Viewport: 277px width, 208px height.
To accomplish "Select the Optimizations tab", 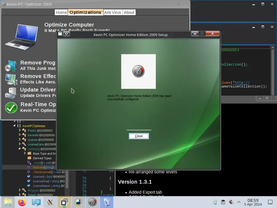I will (85, 12).
